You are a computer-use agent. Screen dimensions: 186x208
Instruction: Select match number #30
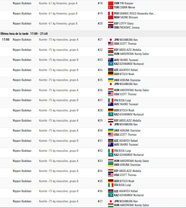[x=100, y=131]
